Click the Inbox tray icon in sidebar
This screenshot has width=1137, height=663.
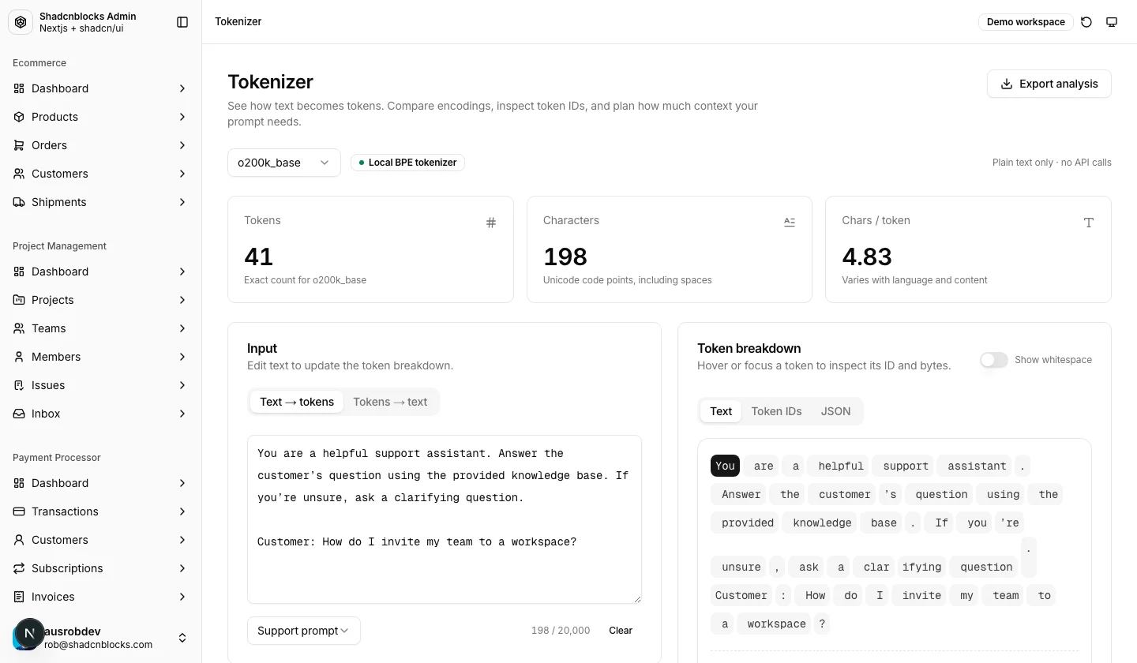[19, 414]
